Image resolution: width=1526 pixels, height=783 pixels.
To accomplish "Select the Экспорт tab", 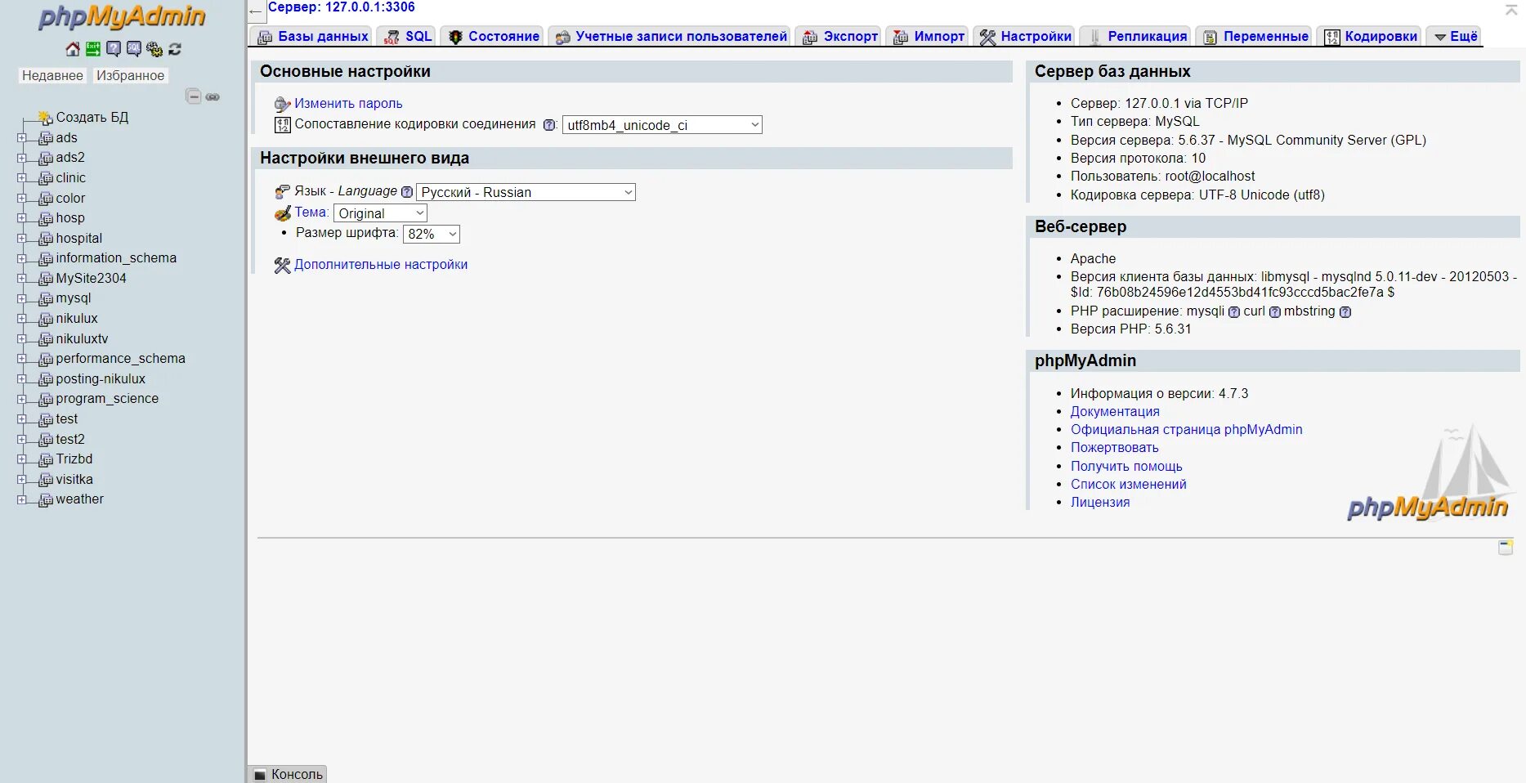I will tap(839, 36).
